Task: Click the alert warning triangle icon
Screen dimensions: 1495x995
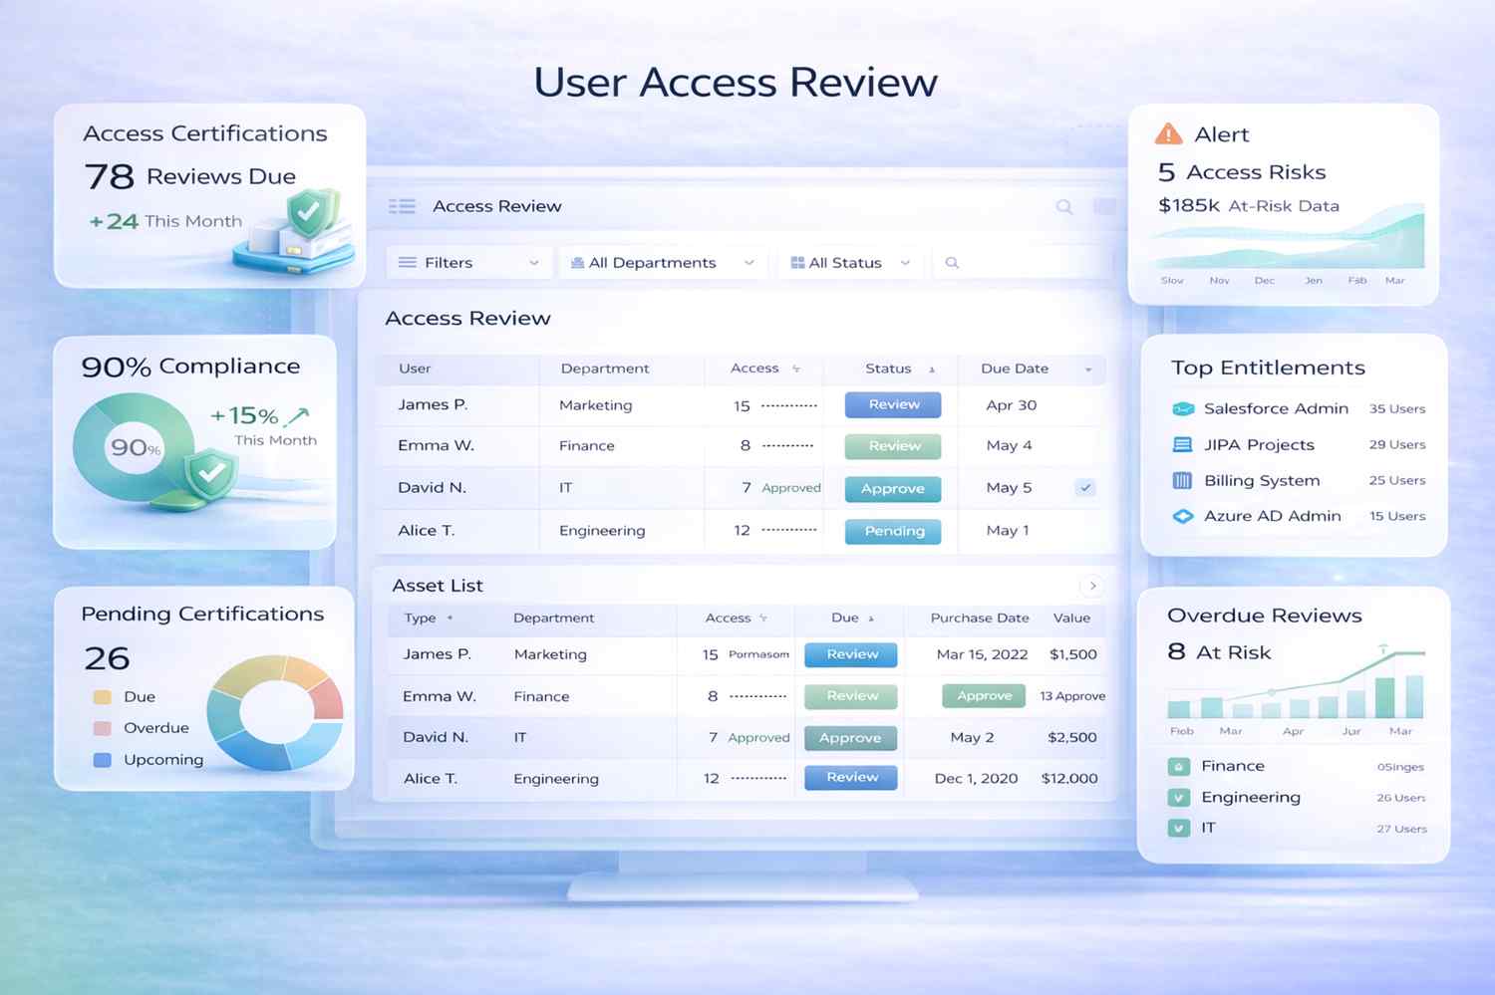Action: [x=1167, y=133]
